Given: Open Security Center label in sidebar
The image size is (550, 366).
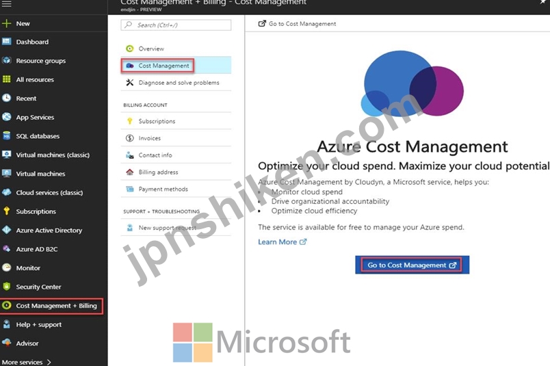Looking at the screenshot, I should (x=38, y=287).
